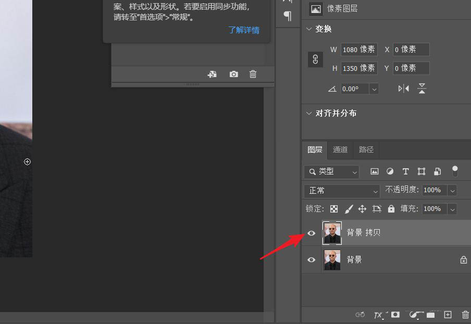
Task: Open the rotation angle dropdown arrow
Action: click(374, 89)
